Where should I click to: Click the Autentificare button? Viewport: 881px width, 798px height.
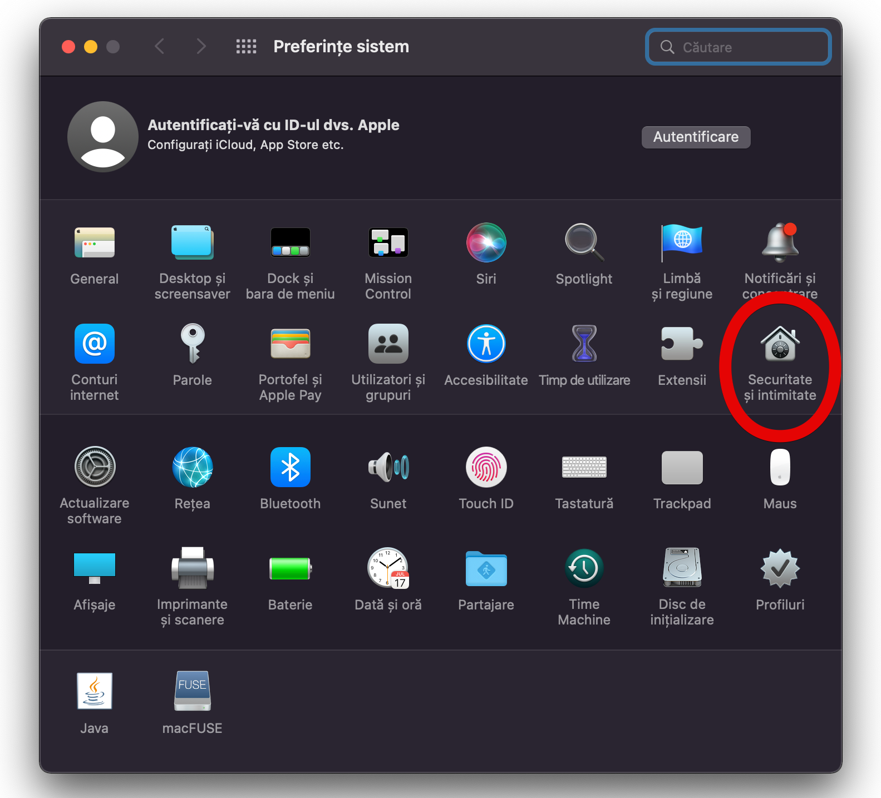[x=696, y=137]
